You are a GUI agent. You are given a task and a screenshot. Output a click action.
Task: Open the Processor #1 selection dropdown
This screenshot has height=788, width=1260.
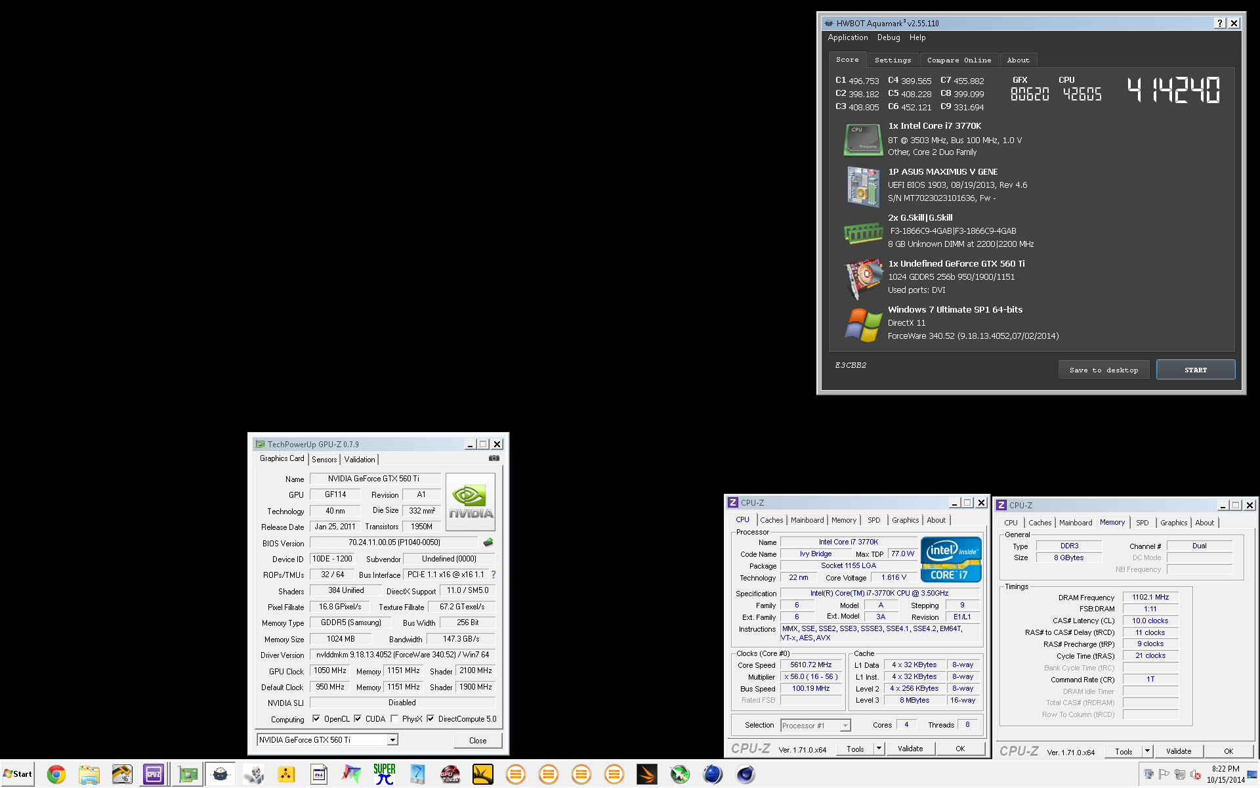[845, 726]
